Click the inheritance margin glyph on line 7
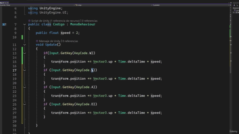 tap(4, 24)
